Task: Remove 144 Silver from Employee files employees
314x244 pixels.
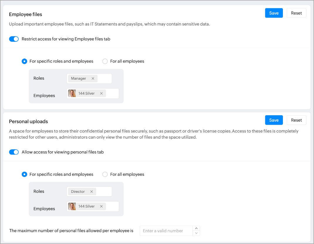Action: (x=101, y=93)
